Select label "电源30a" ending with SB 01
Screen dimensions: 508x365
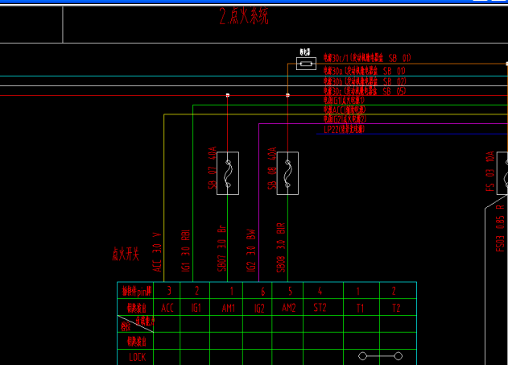[365, 71]
